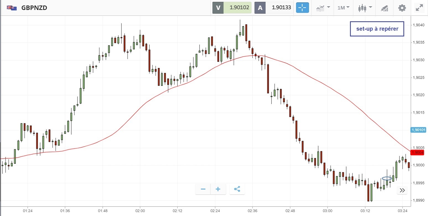The height and width of the screenshot is (216, 428).
Task: Open the 1M timeframe dropdown
Action: click(x=343, y=8)
